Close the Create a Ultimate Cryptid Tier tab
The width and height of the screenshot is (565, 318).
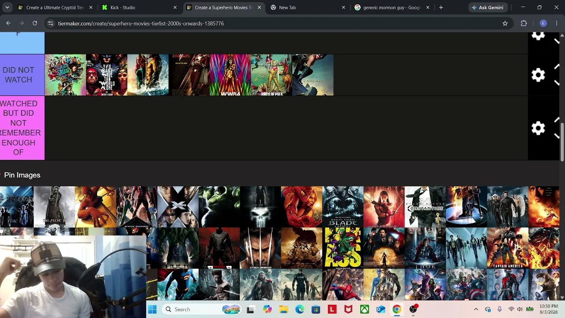[90, 8]
